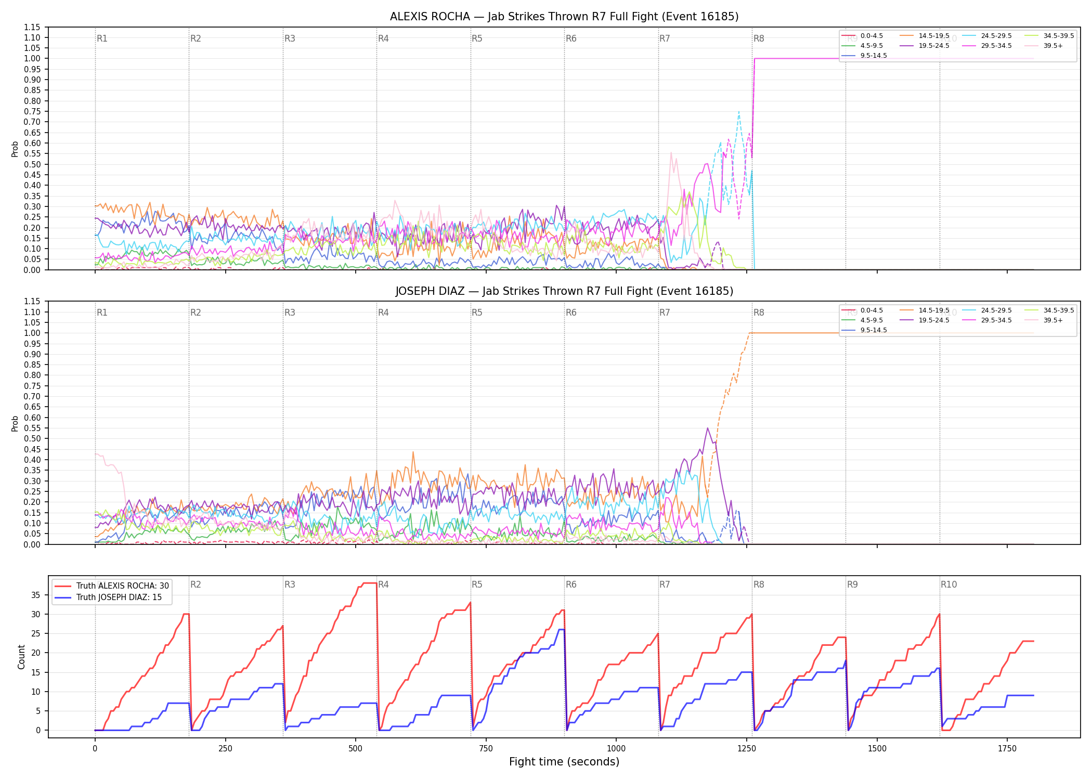This screenshot has width=1092, height=780.
Task: Pick '39.5+' in Joseph Diaz legend
Action: (x=1044, y=320)
